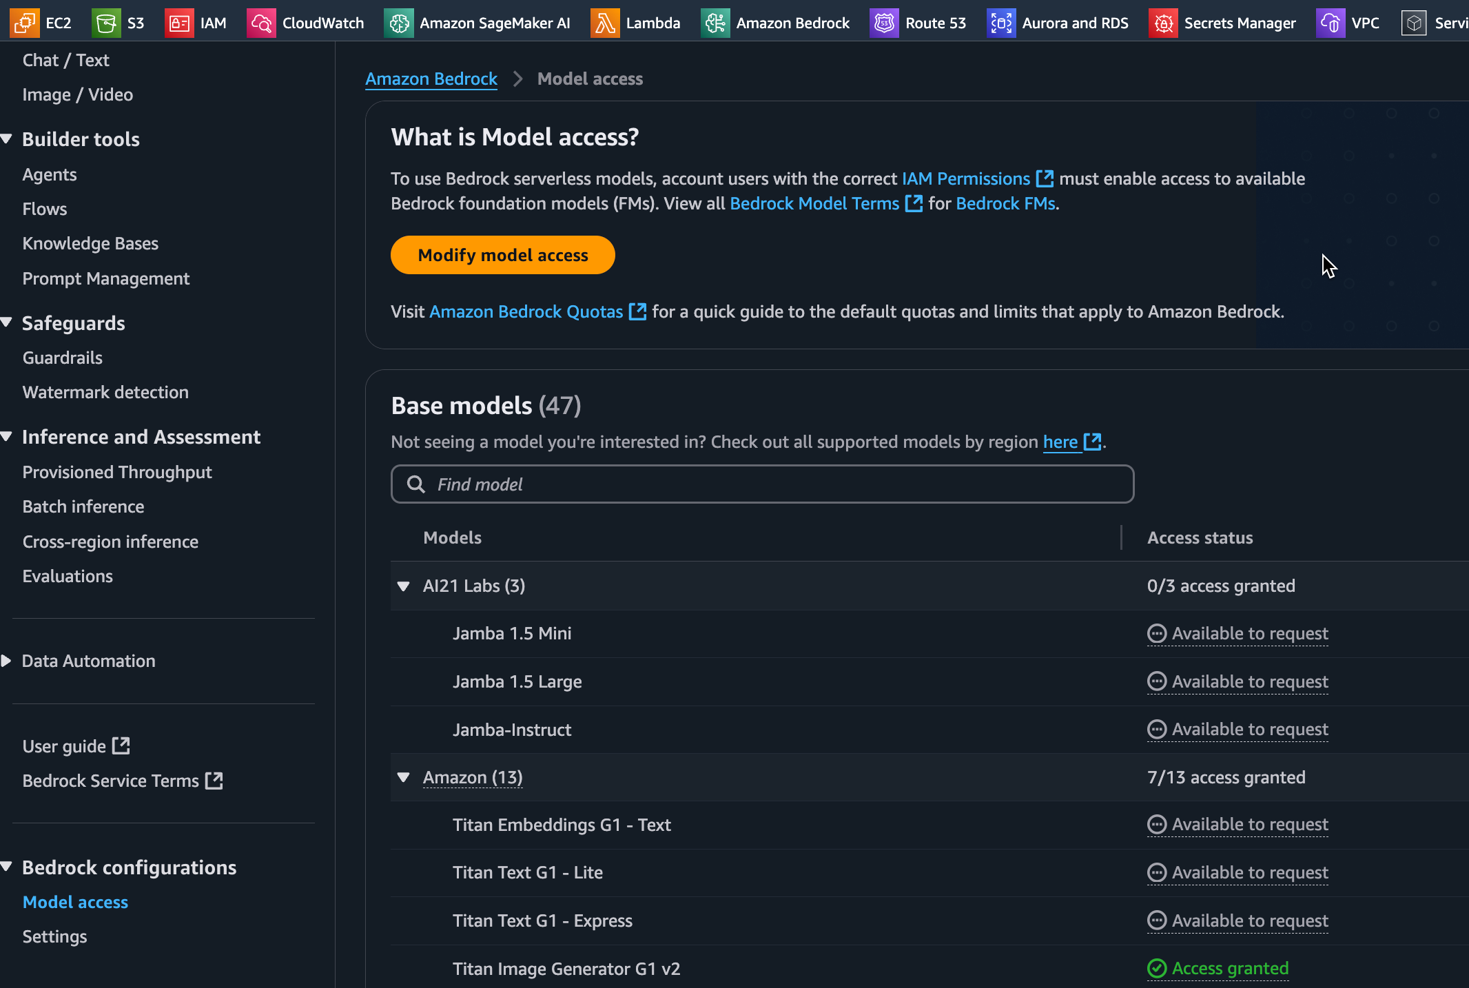Open the Amazon Bedrock Quotas link
Screen dimensions: 1469x988
pyautogui.click(x=526, y=311)
